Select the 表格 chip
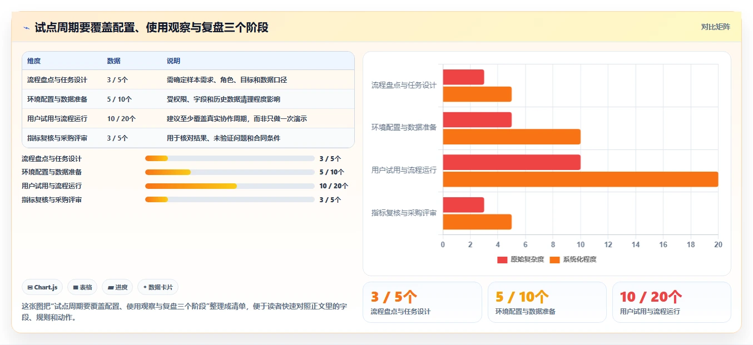This screenshot has height=345, width=753. (x=82, y=287)
